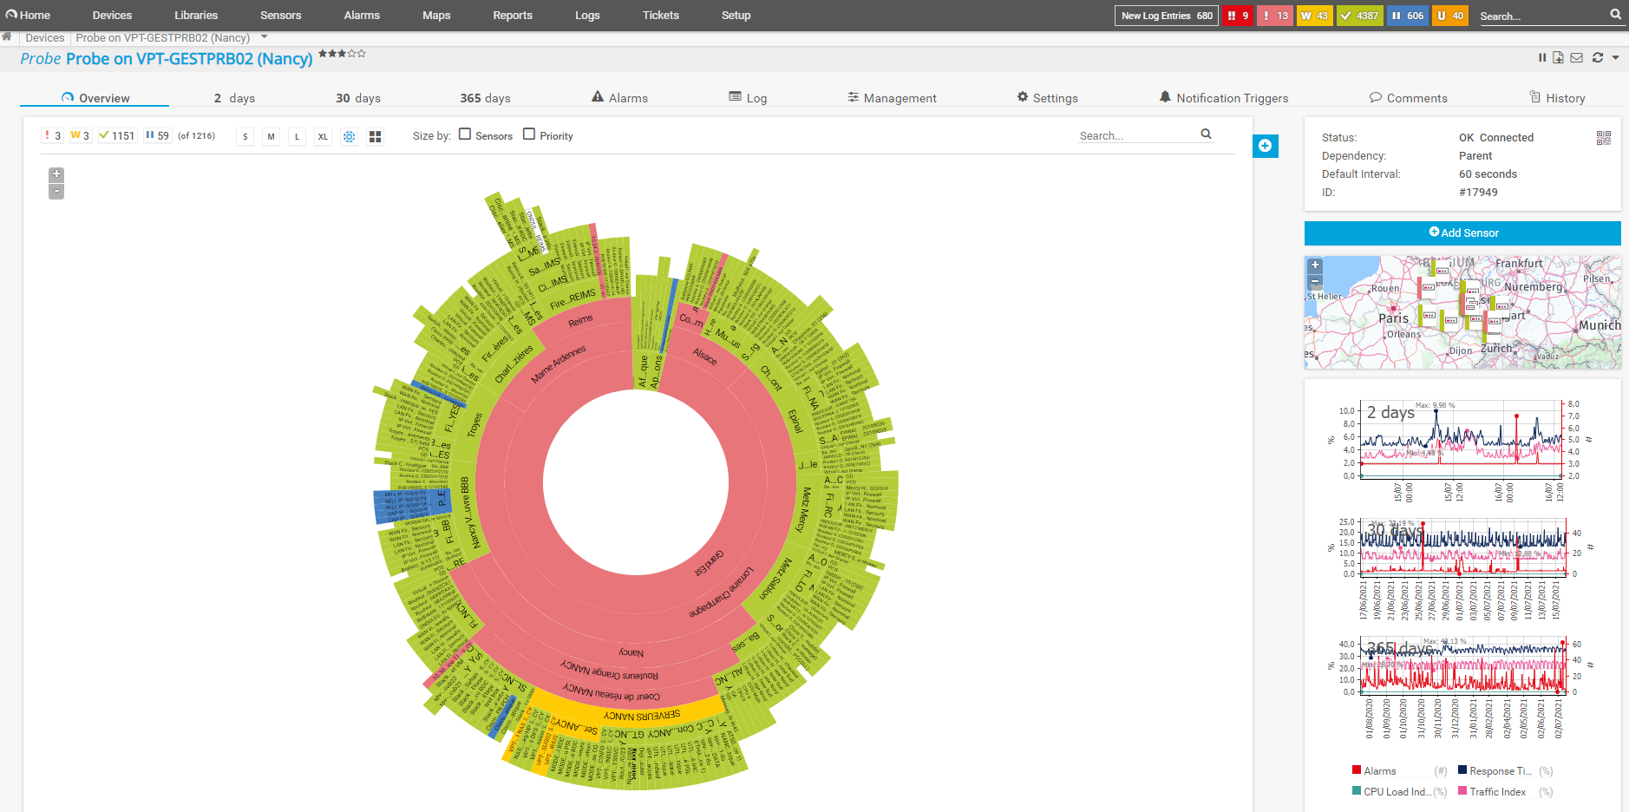The height and width of the screenshot is (812, 1629).
Task: Select the XL size button for the sunburst
Action: tap(323, 136)
